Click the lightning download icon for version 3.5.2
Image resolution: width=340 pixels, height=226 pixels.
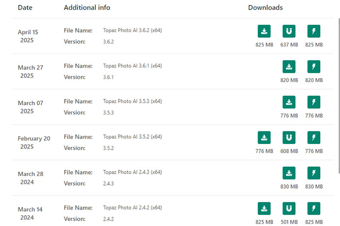(x=314, y=138)
